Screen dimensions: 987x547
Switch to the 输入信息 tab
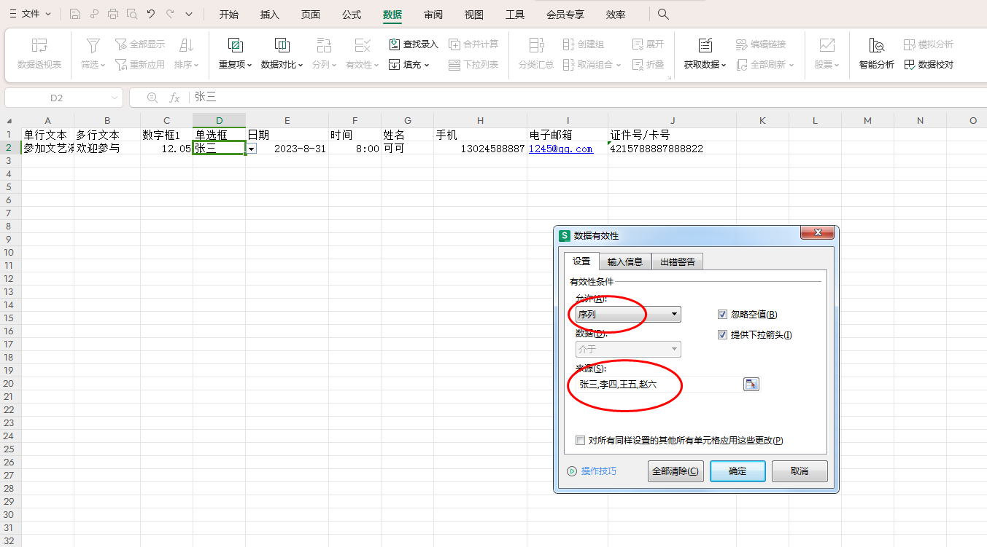pos(624,262)
